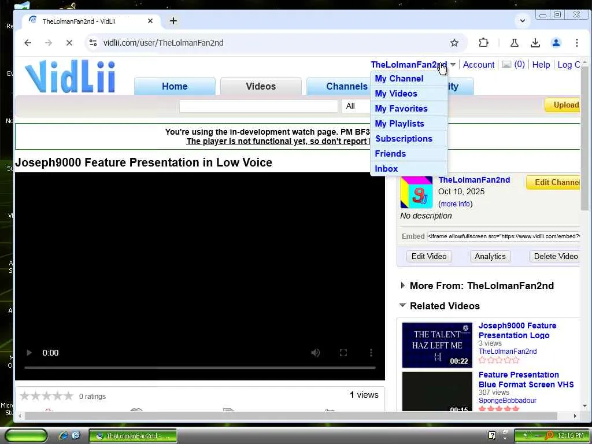
Task: Select Friends from dropdown menu
Action: (x=390, y=154)
